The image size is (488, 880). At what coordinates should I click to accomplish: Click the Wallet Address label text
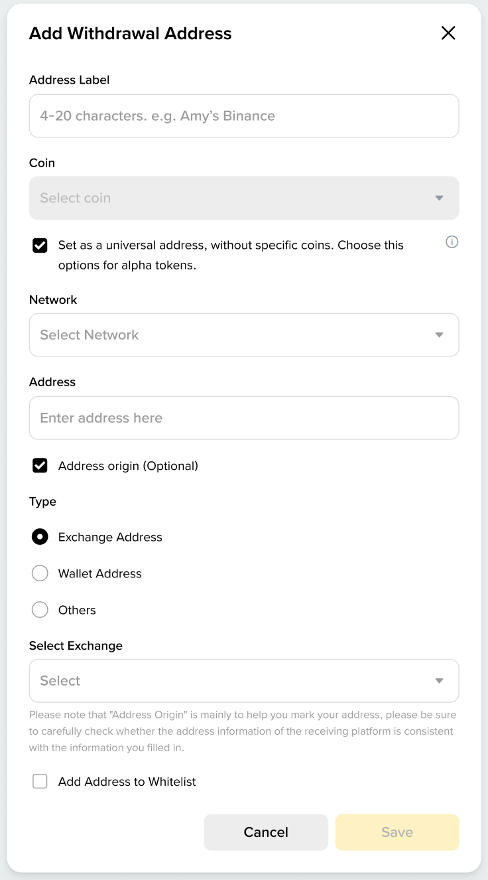pyautogui.click(x=100, y=573)
